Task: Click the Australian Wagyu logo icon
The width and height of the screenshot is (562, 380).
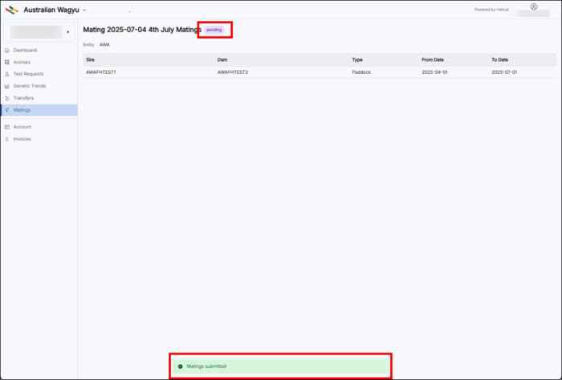Action: [x=12, y=10]
